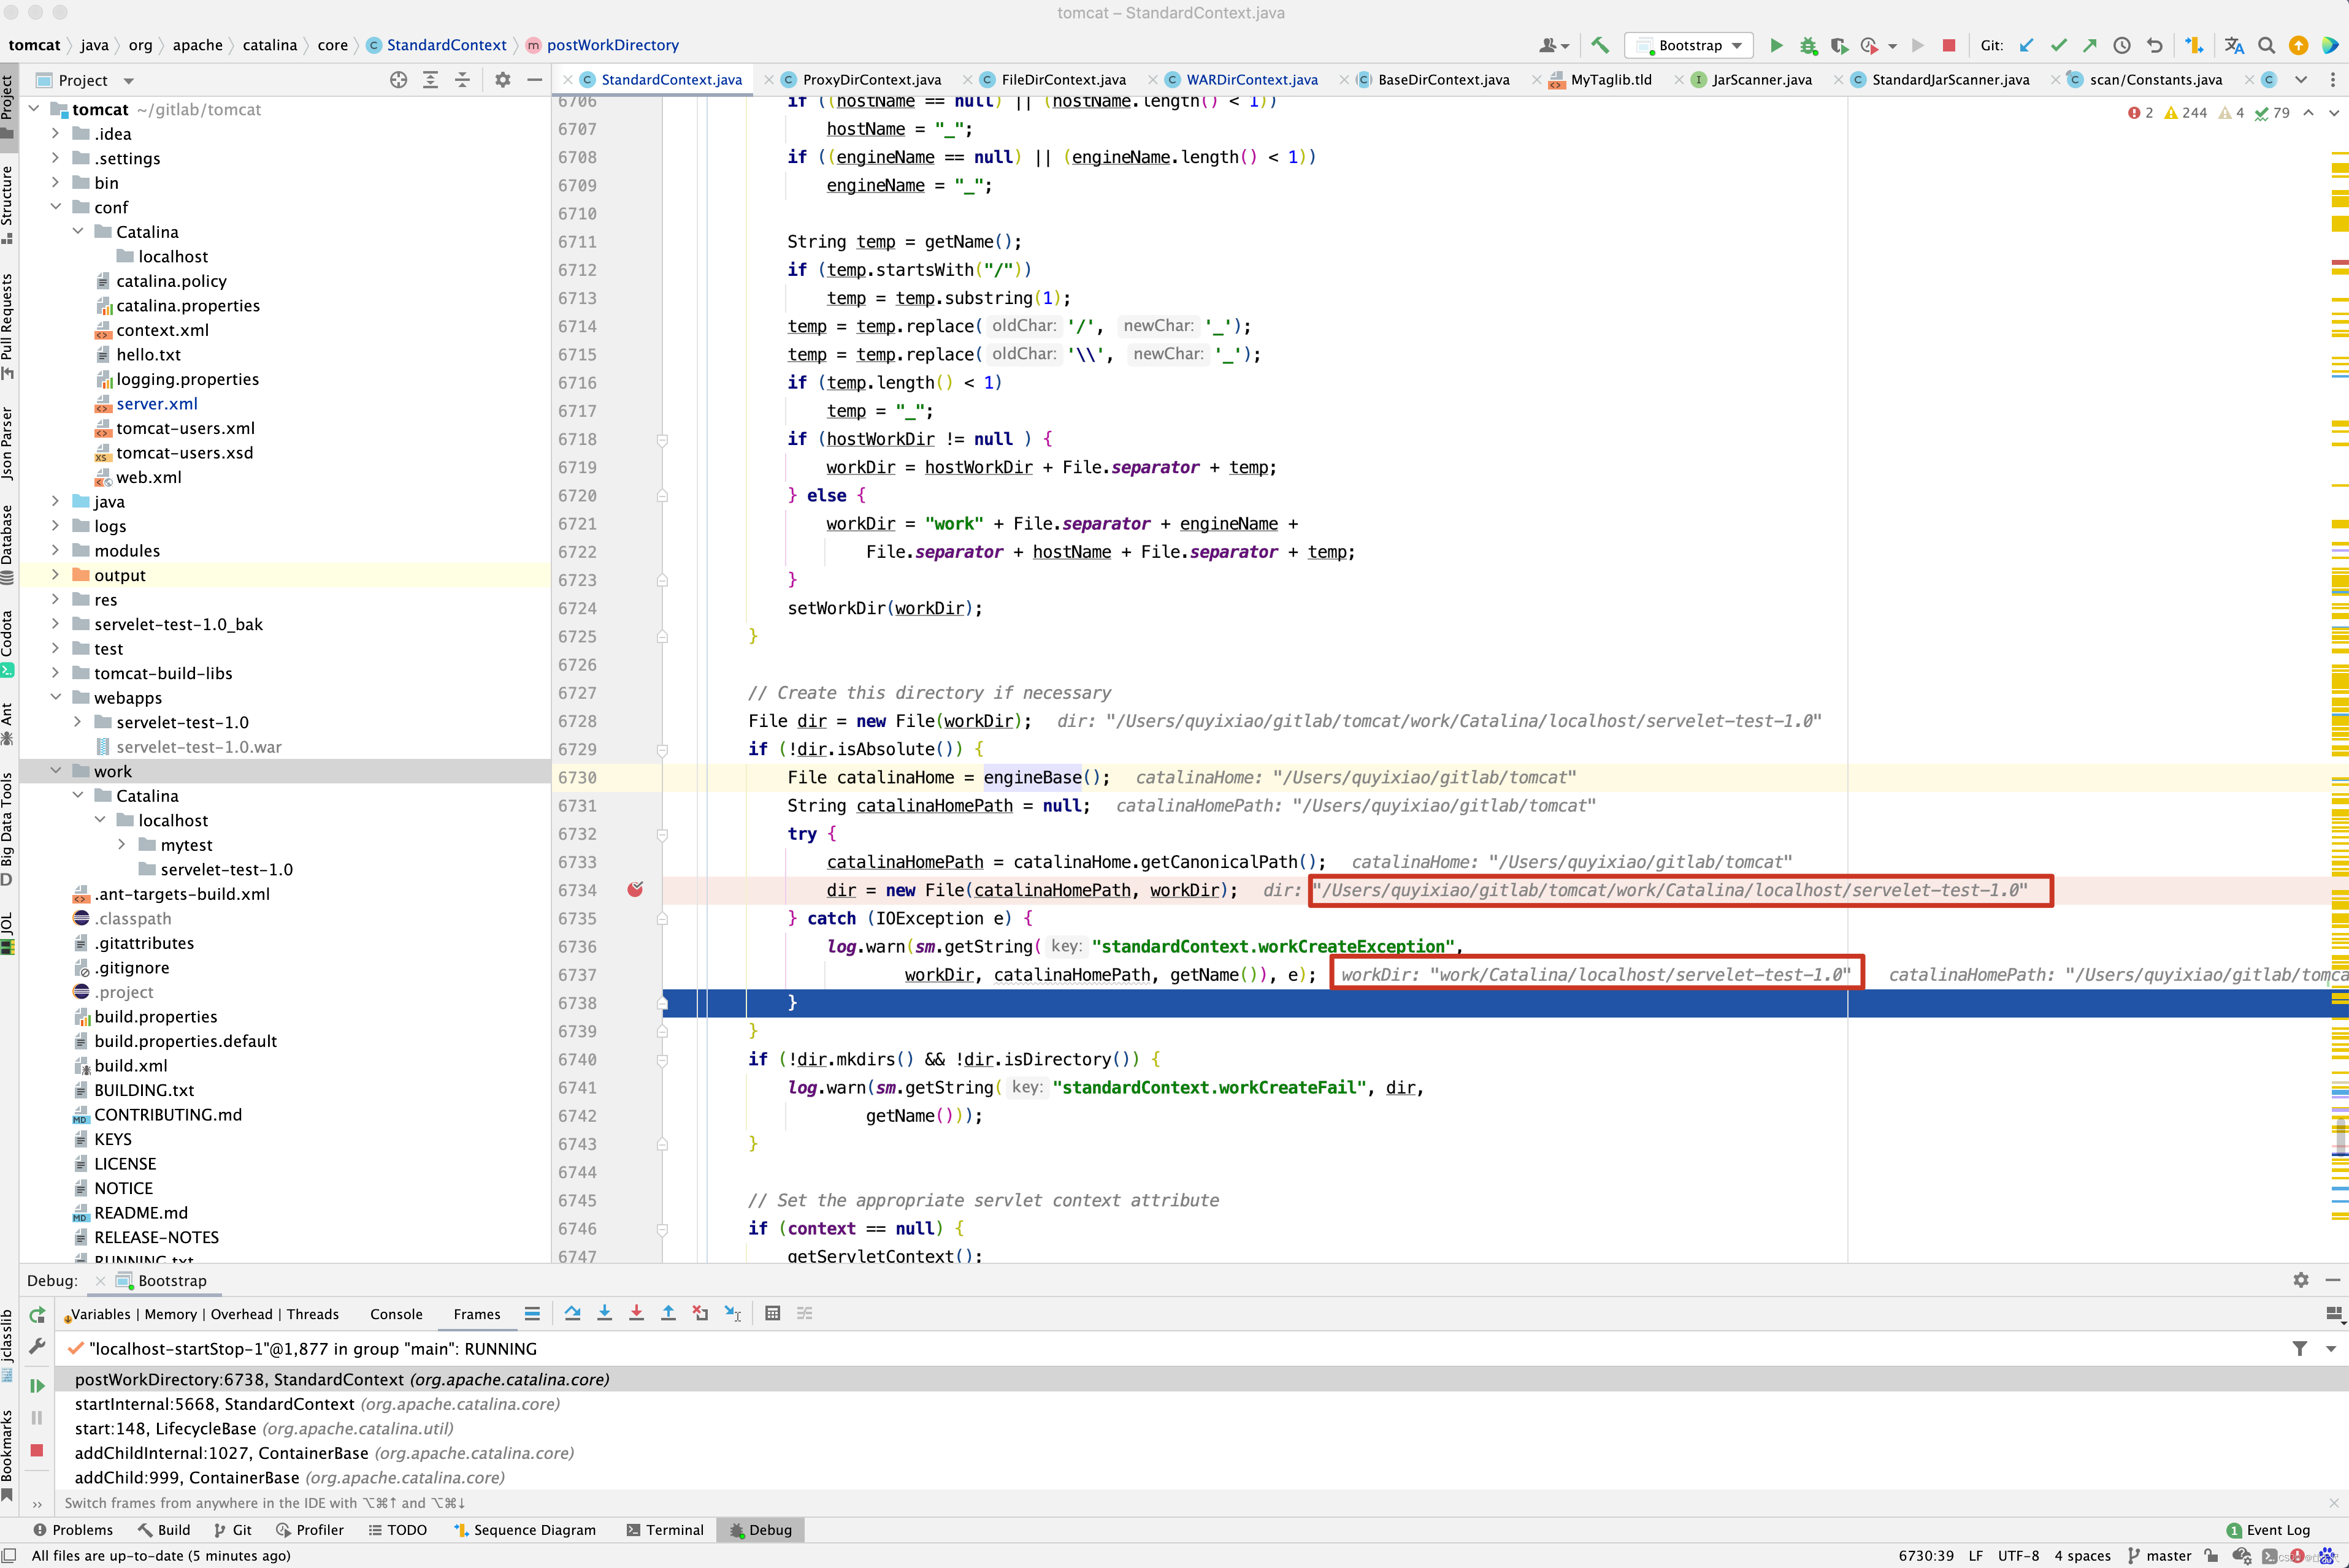Expand the java folder in project tree
Screen dimensions: 2349x1568
56,502
